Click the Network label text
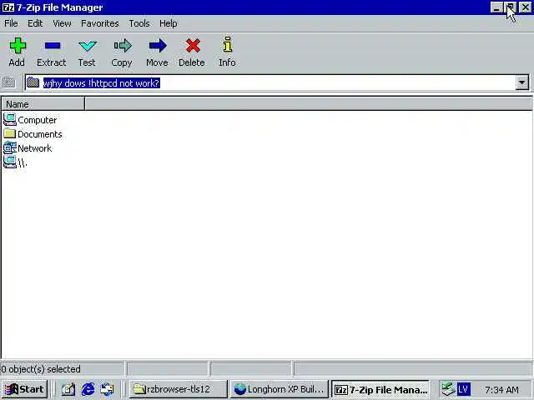 pyautogui.click(x=35, y=148)
